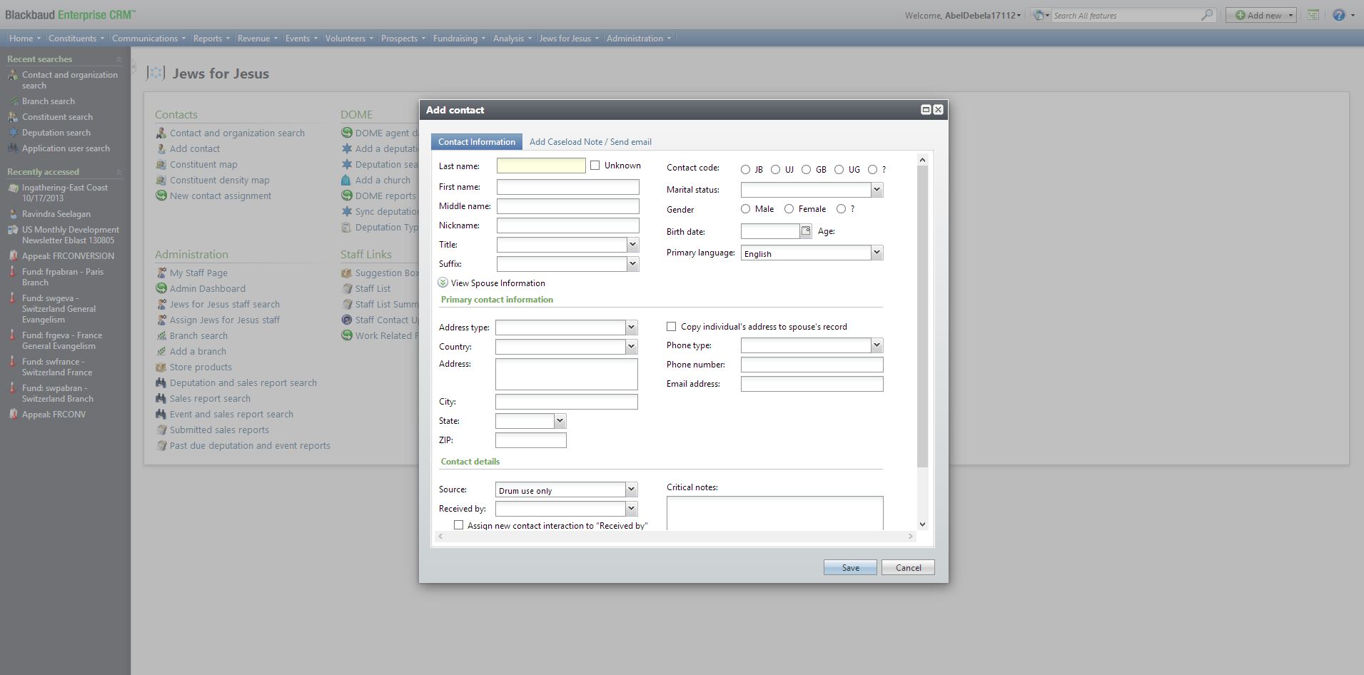Open the Phone type dropdown
The image size is (1364, 675).
(877, 345)
